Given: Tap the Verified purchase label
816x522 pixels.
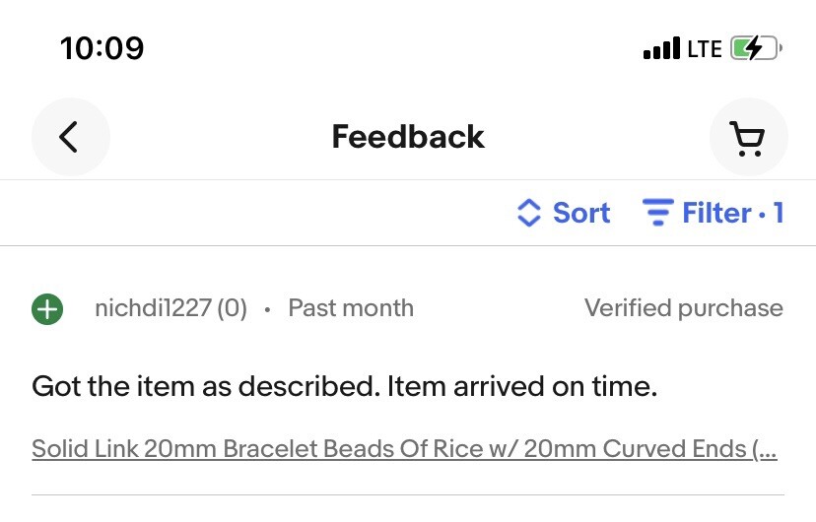Looking at the screenshot, I should click(684, 308).
